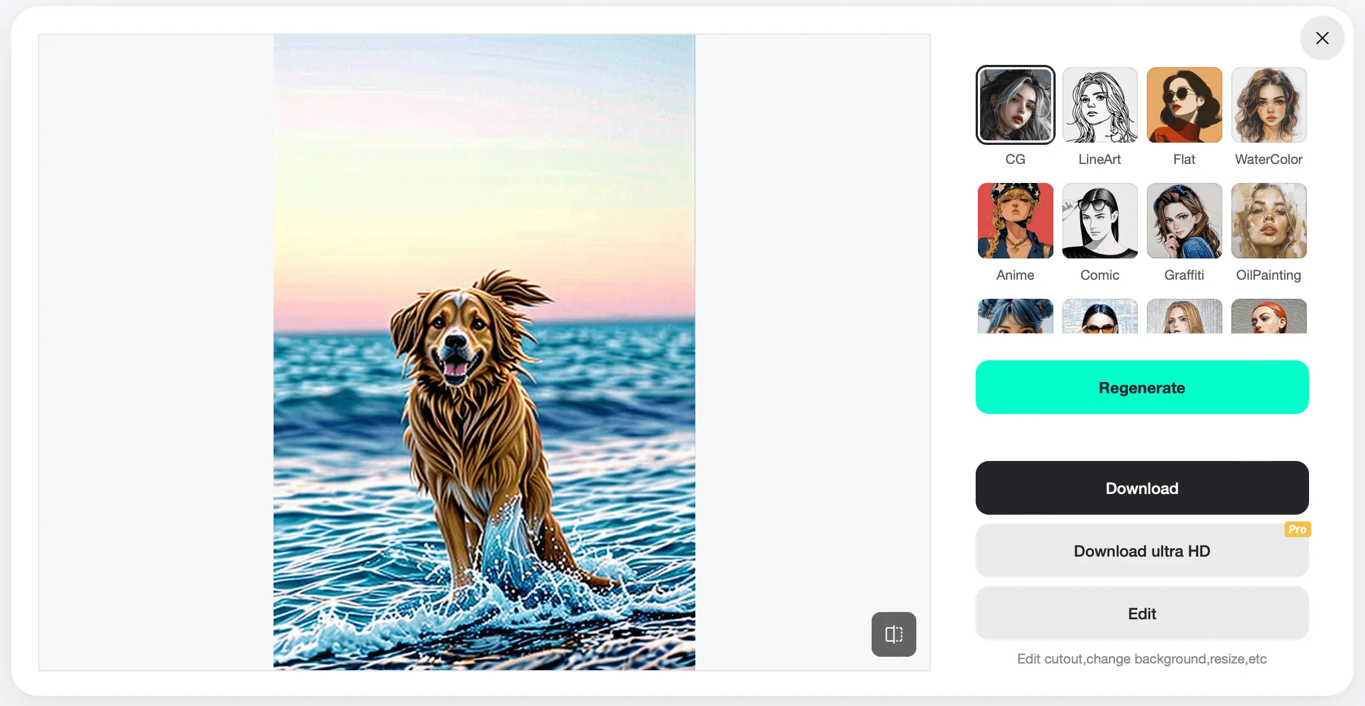Image resolution: width=1365 pixels, height=706 pixels.
Task: Select the Flat style icon
Action: [x=1184, y=105]
